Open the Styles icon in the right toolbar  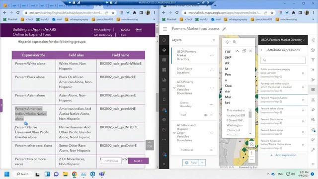tap(313, 50)
